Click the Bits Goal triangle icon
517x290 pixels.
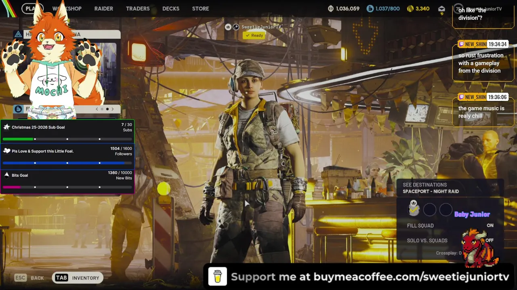(6, 175)
